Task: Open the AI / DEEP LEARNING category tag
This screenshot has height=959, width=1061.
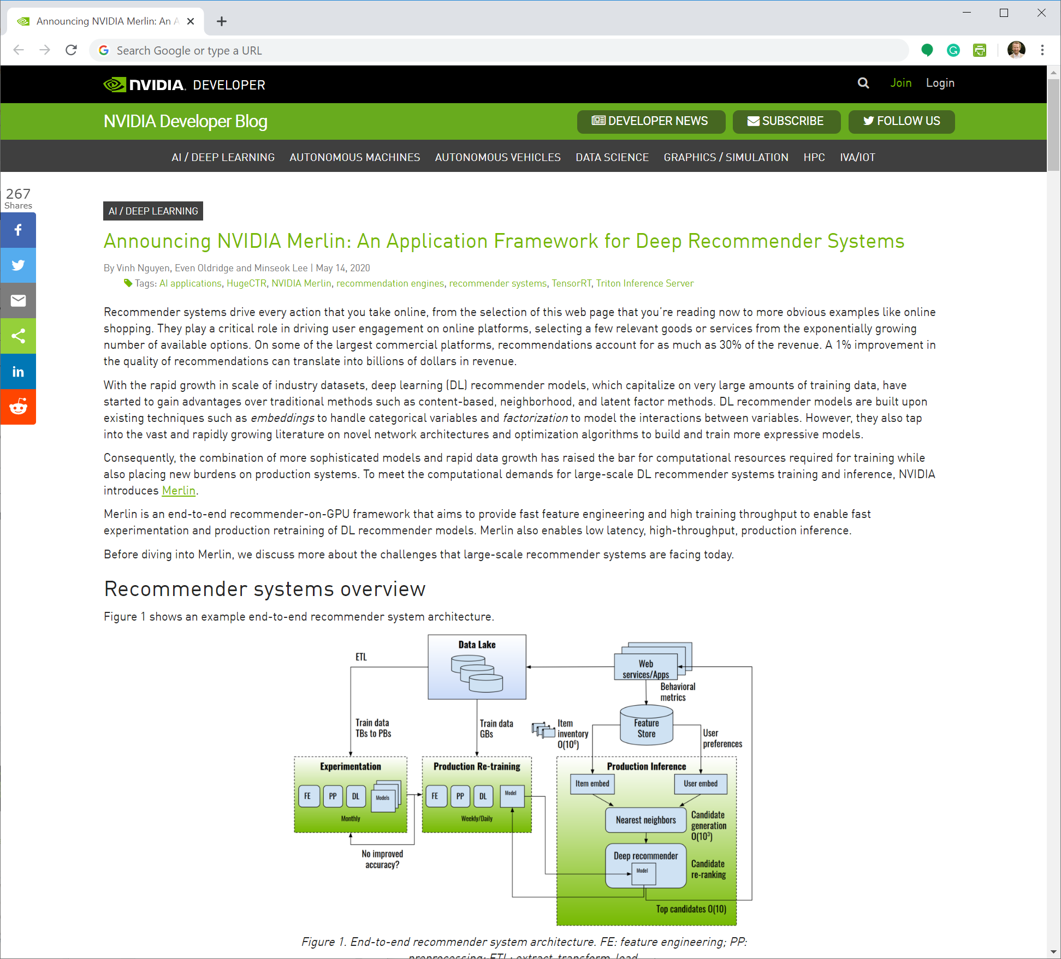Action: 153,211
